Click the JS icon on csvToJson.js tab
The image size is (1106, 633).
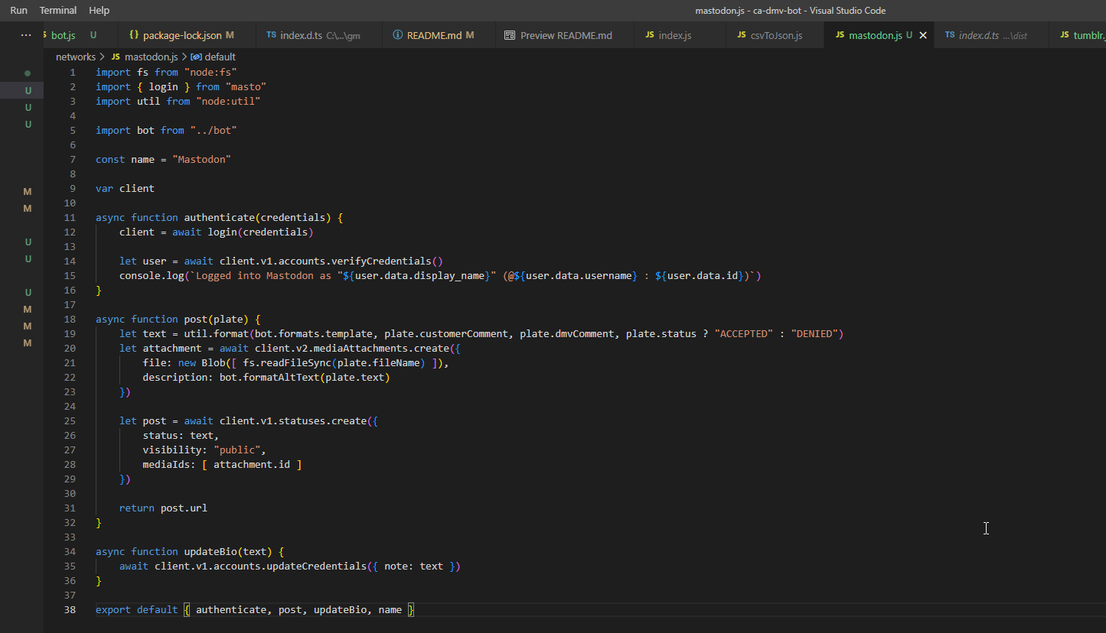click(741, 35)
